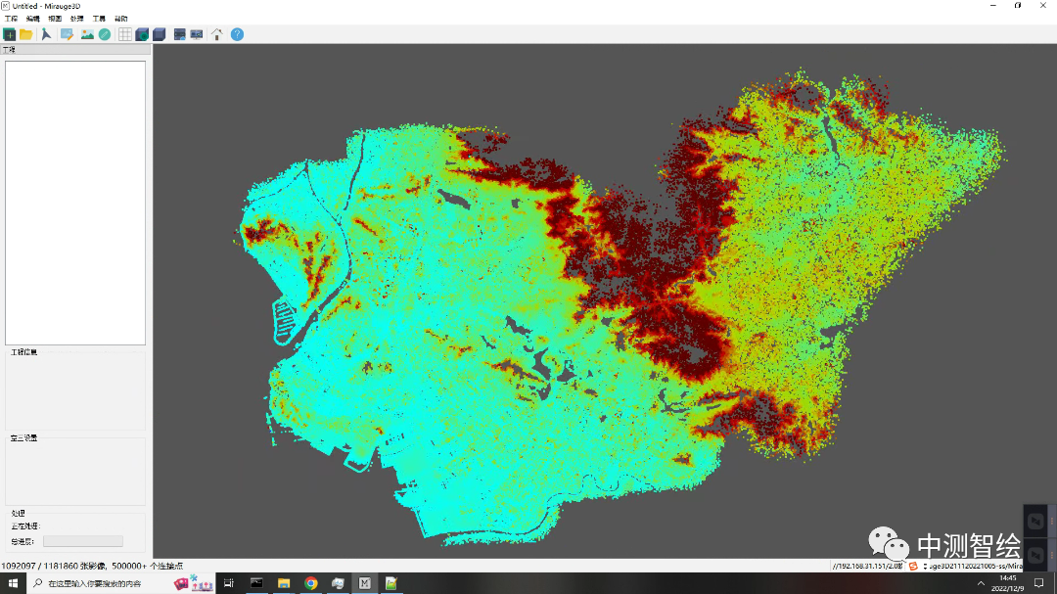Click the landscape image toolbar icon
1057x594 pixels.
point(87,34)
